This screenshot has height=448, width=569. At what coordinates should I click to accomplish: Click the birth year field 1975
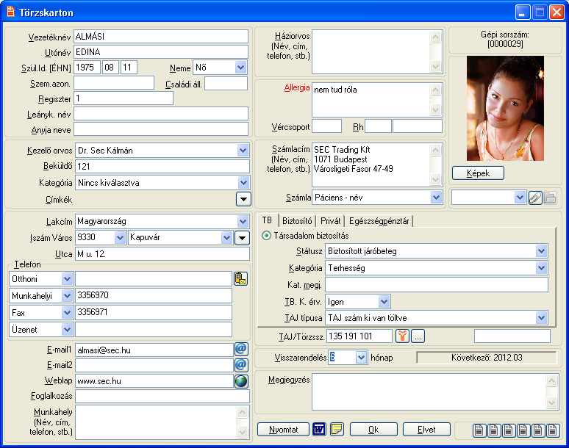click(x=87, y=68)
